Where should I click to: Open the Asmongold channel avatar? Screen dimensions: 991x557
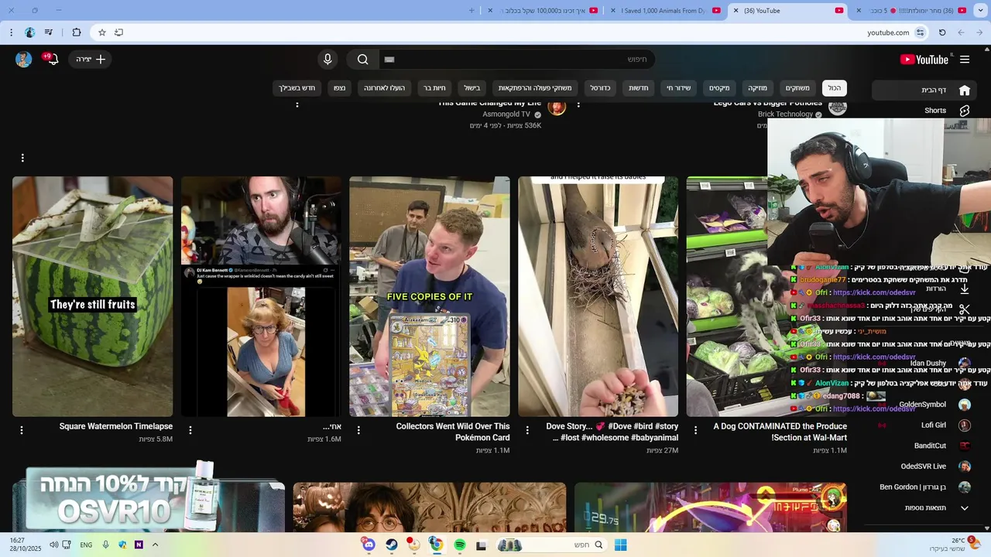(x=557, y=108)
